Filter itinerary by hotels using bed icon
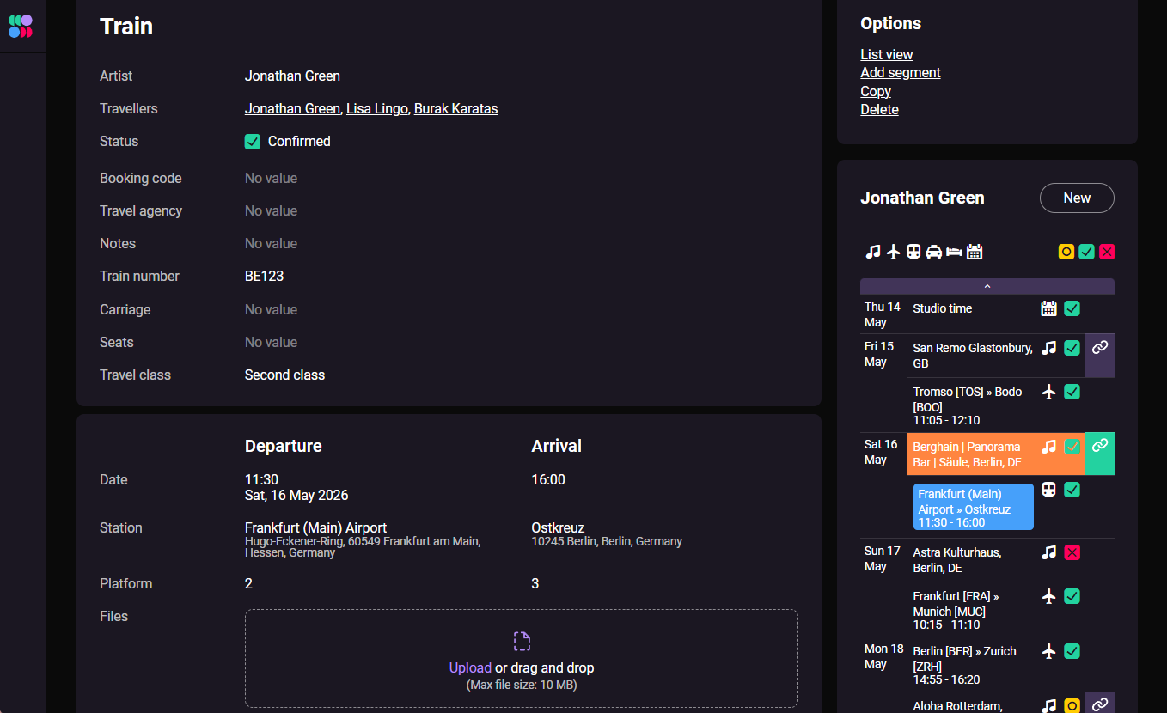This screenshot has width=1167, height=713. click(954, 252)
